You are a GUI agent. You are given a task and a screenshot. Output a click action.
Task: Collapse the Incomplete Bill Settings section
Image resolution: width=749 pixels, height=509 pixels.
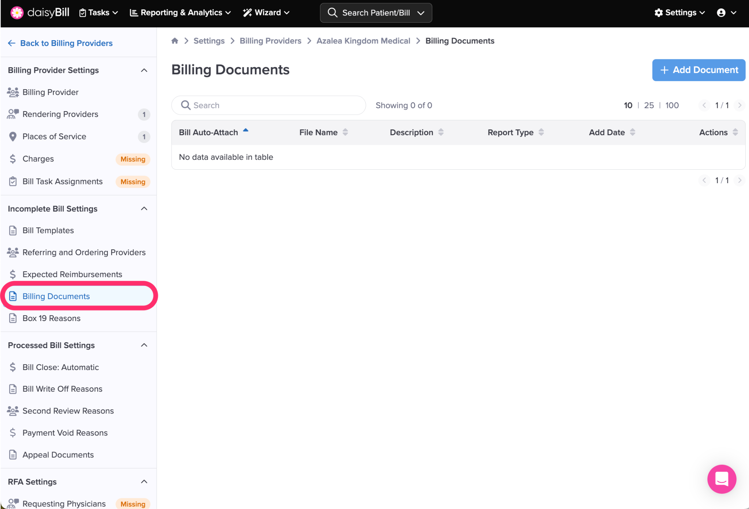point(144,209)
